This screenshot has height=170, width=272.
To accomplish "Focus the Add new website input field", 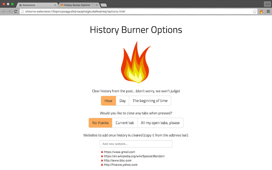I will tap(136, 144).
